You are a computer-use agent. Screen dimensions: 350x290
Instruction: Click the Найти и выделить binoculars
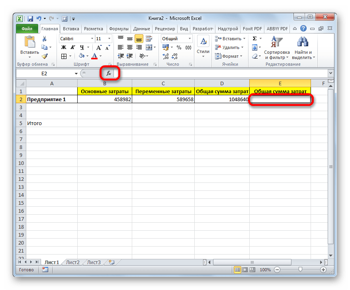pos(303,48)
